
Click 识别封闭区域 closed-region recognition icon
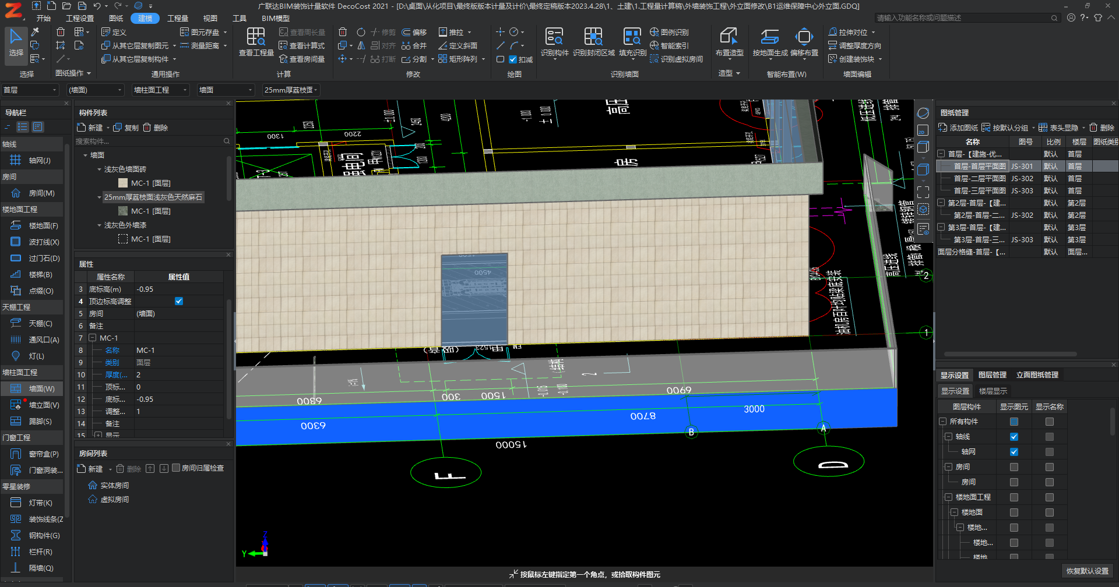pos(593,43)
